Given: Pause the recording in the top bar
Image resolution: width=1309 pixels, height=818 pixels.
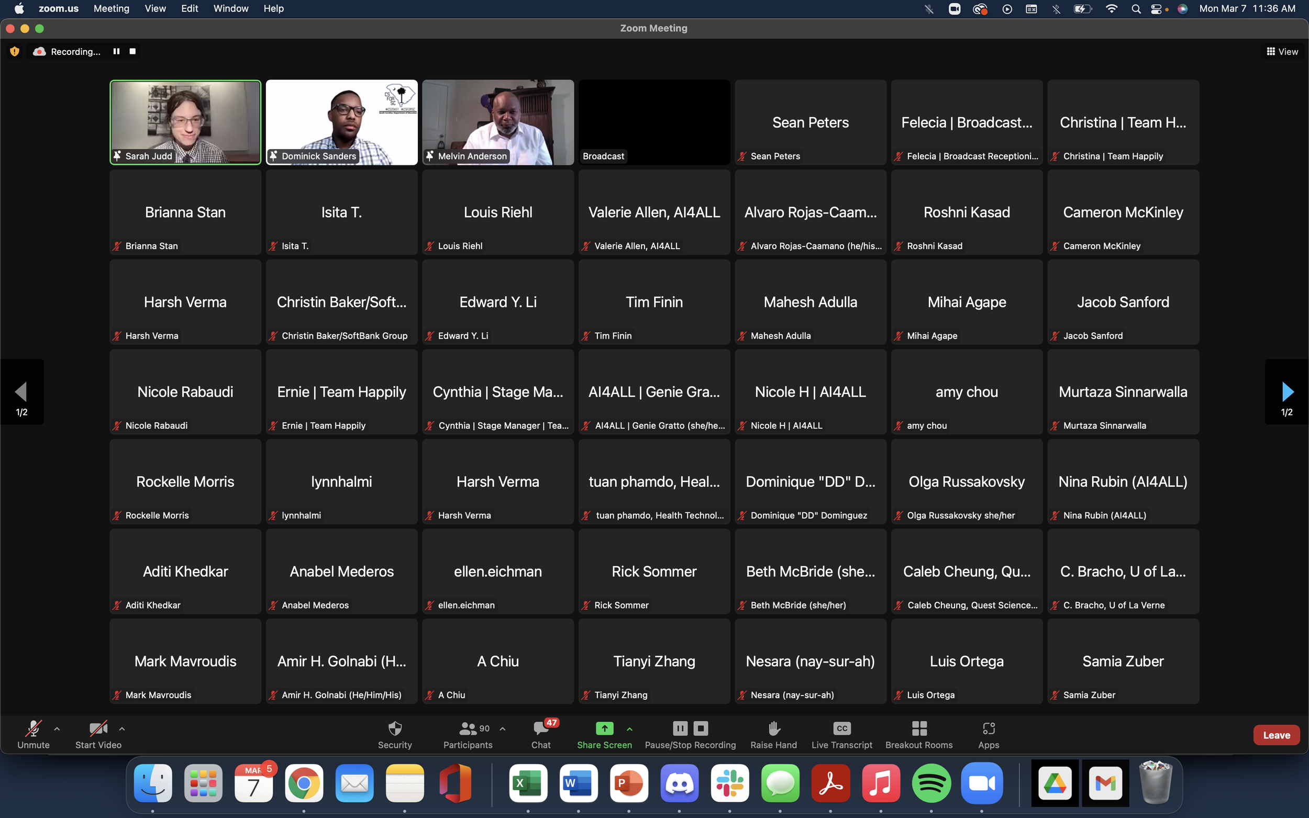Looking at the screenshot, I should pyautogui.click(x=116, y=51).
